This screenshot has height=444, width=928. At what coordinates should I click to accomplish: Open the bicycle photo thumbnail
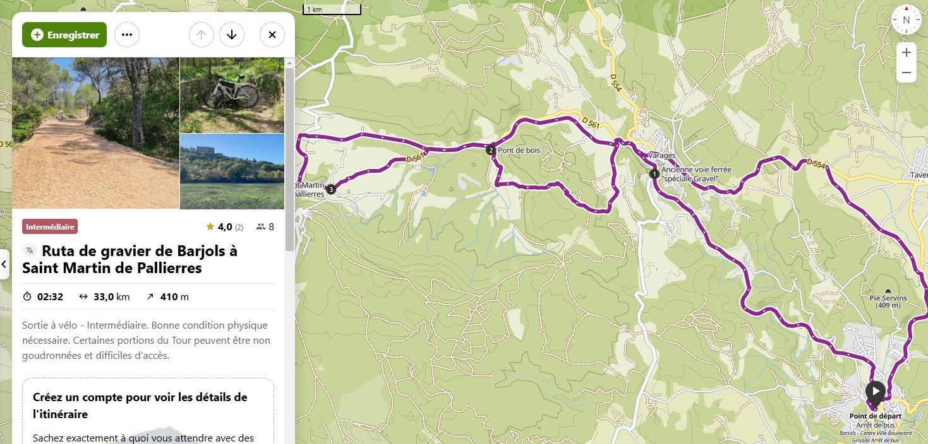(x=232, y=95)
